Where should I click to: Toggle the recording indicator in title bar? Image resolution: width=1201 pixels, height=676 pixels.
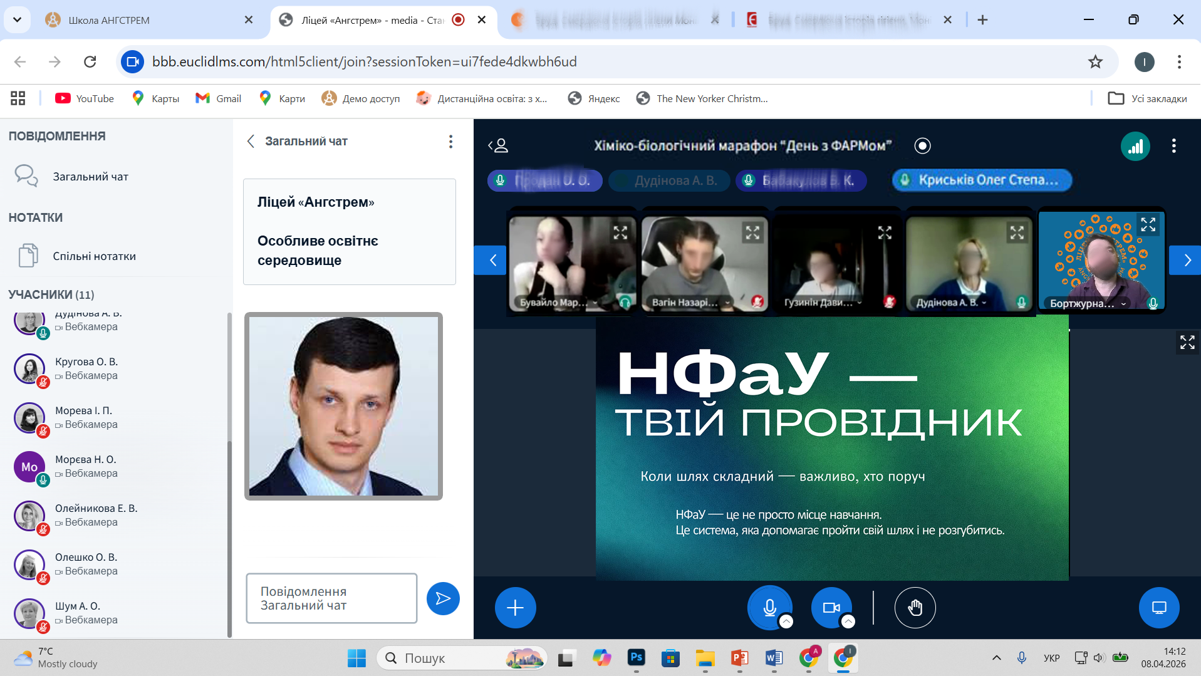click(x=922, y=146)
